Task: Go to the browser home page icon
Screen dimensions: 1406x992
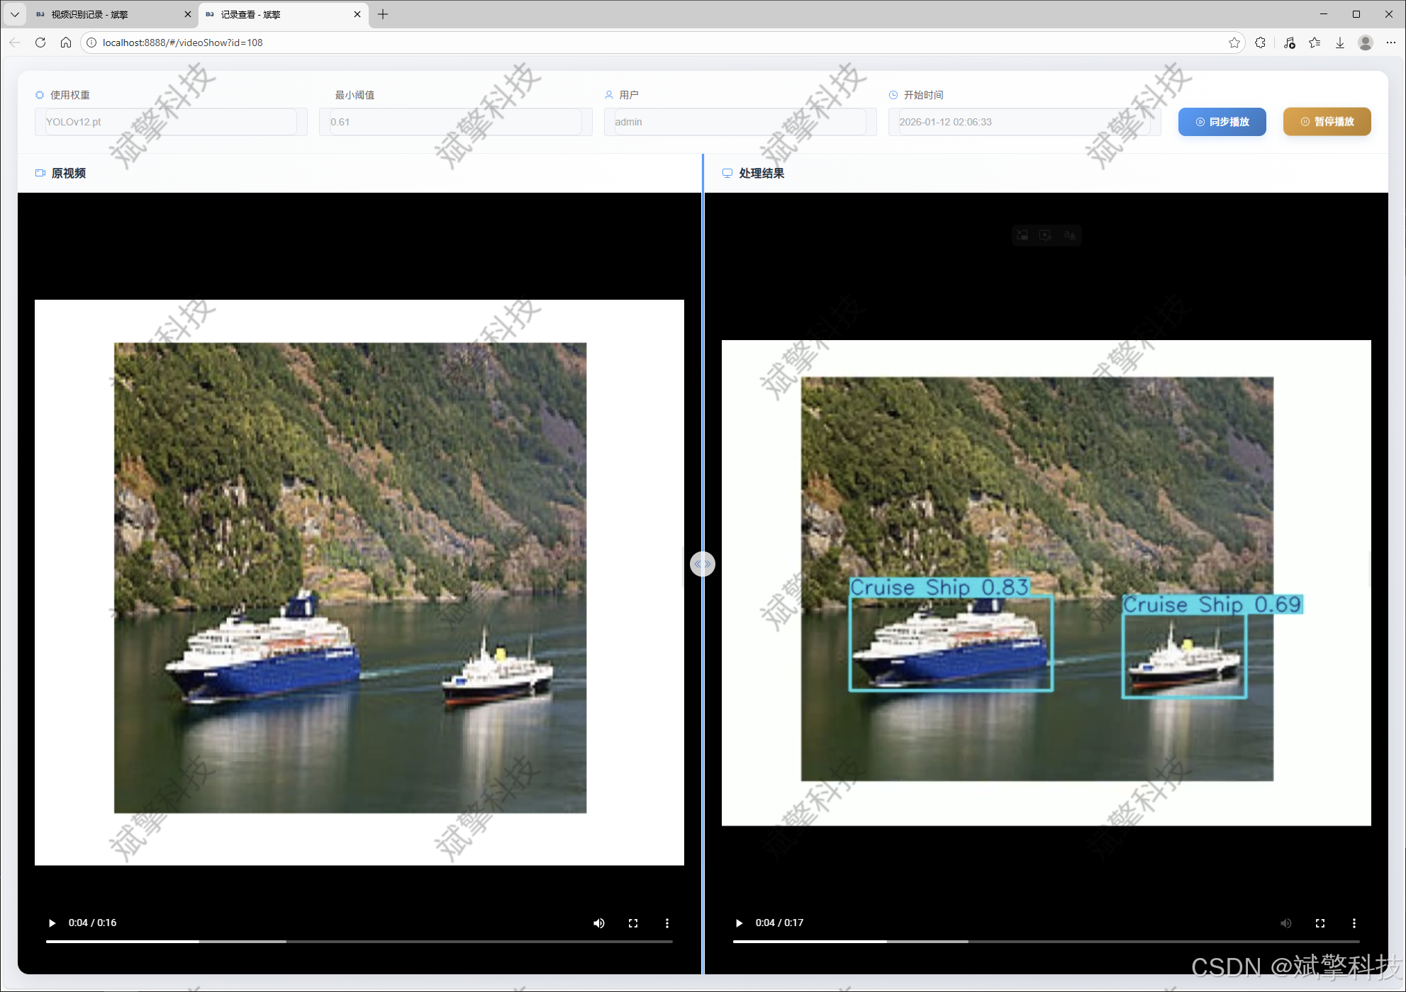Action: 66,43
